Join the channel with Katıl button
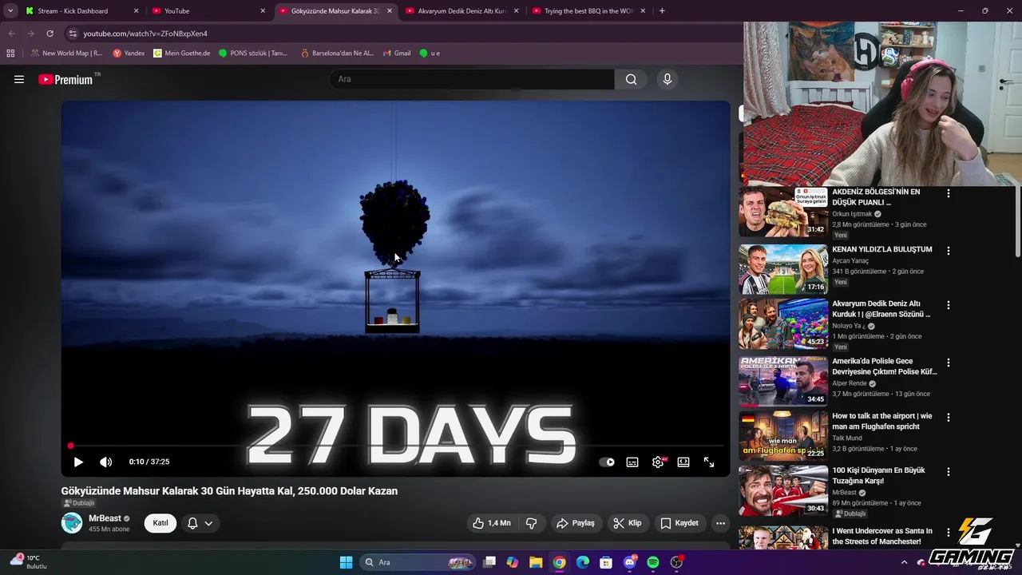This screenshot has width=1022, height=575. click(x=160, y=523)
